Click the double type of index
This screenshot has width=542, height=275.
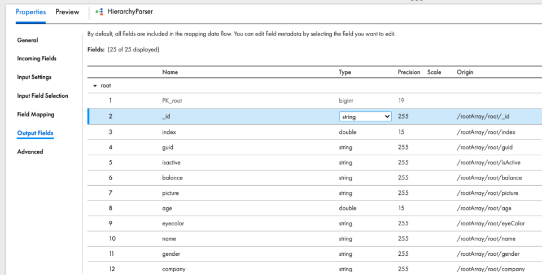[347, 132]
